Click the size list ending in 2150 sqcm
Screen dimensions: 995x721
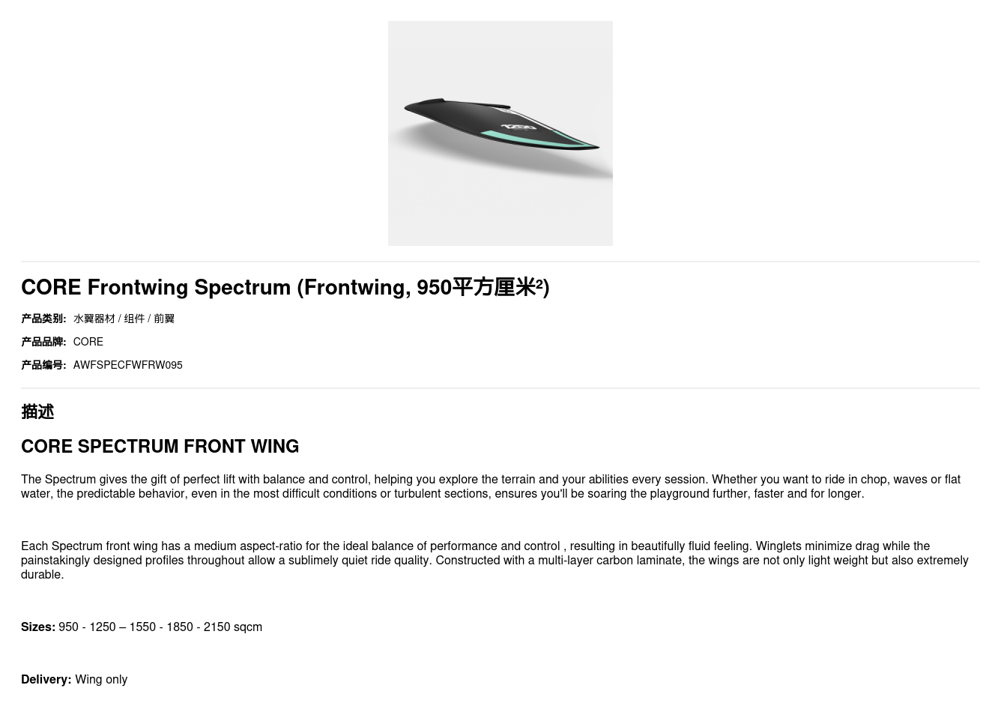point(160,627)
